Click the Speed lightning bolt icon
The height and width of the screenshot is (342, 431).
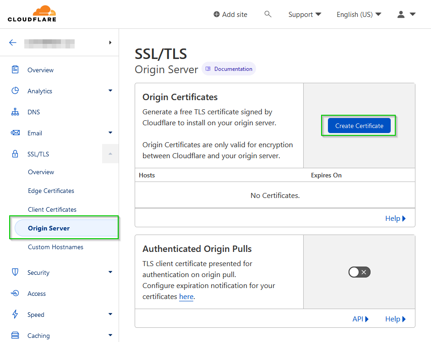point(15,315)
